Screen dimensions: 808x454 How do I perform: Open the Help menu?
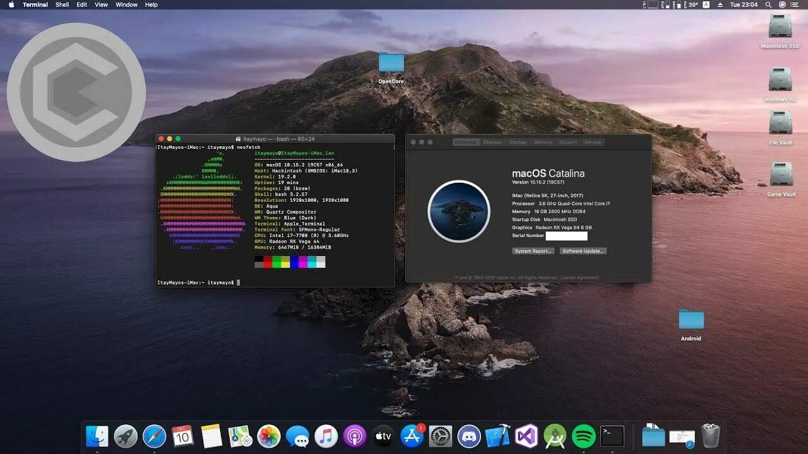(x=151, y=4)
